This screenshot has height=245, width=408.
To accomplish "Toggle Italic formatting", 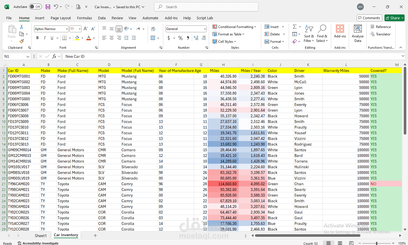I will 44,38.
